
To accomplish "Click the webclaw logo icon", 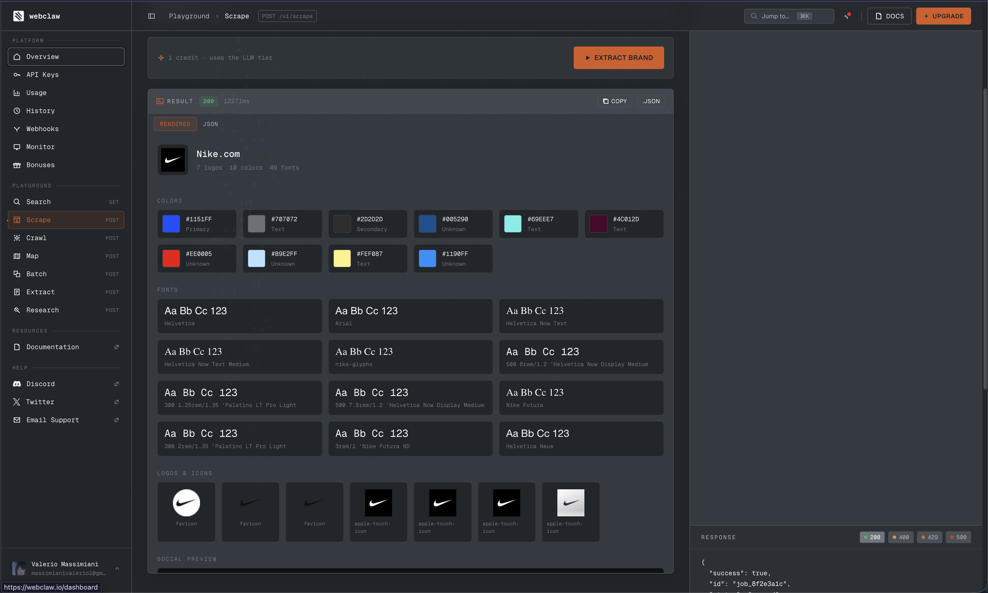I will 18,16.
